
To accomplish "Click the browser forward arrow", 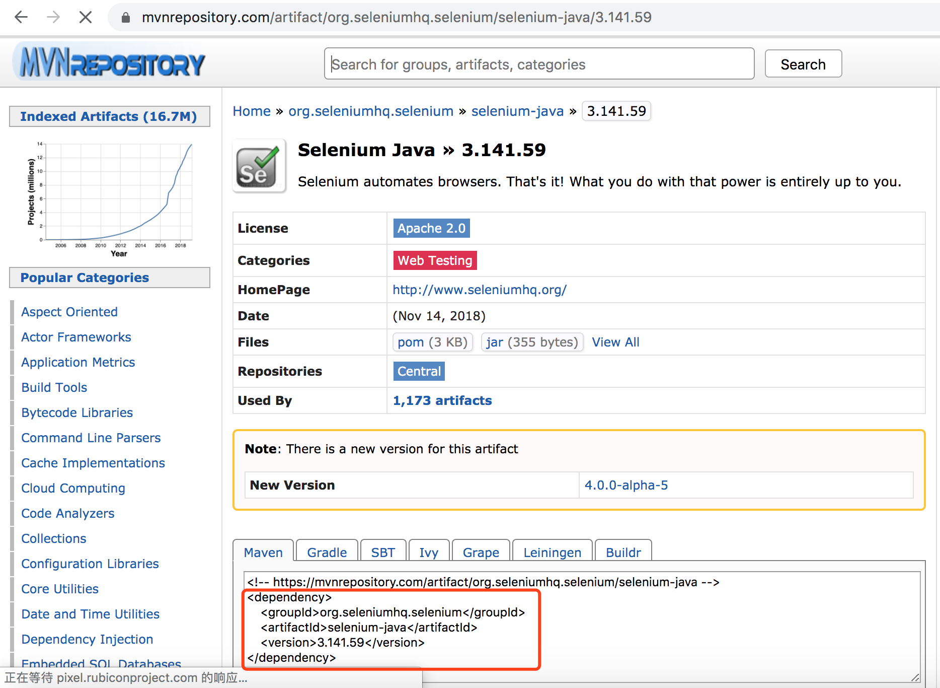I will click(x=53, y=17).
